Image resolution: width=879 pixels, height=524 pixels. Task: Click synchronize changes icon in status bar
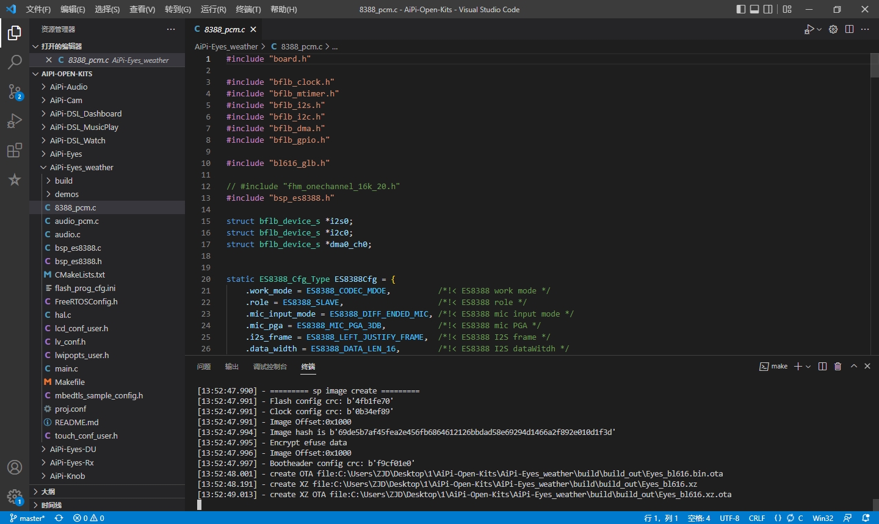click(59, 518)
